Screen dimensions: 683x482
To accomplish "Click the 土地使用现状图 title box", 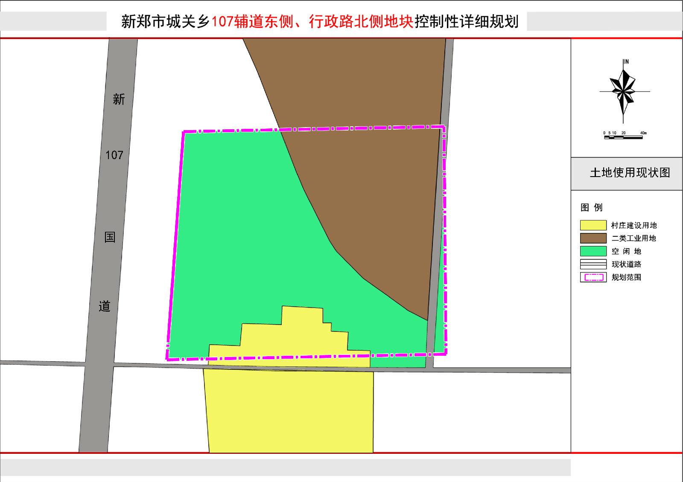I will coord(627,173).
